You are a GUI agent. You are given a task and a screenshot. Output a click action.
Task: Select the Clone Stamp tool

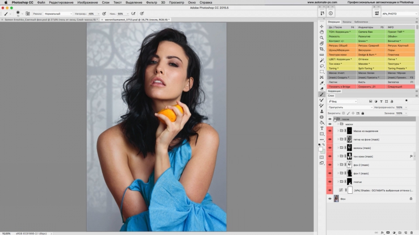click(x=322, y=111)
